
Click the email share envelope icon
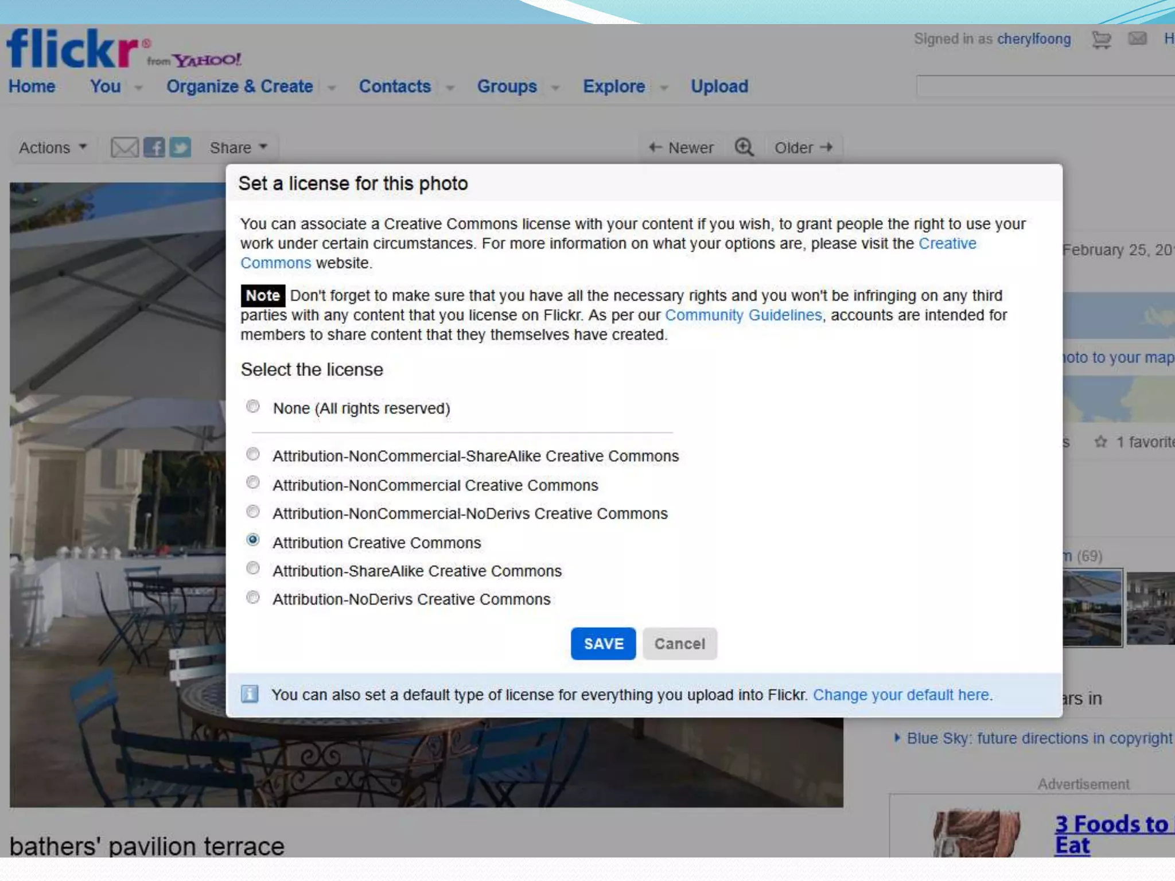point(124,147)
